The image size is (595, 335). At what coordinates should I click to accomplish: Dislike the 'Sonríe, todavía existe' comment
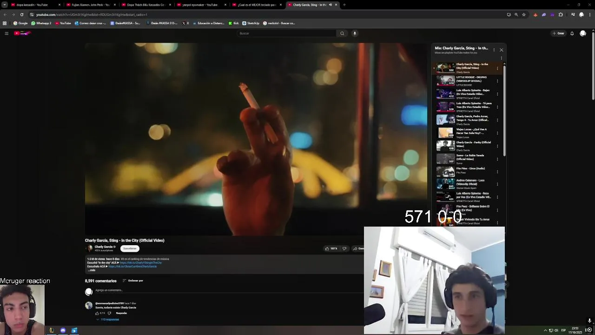(109, 313)
